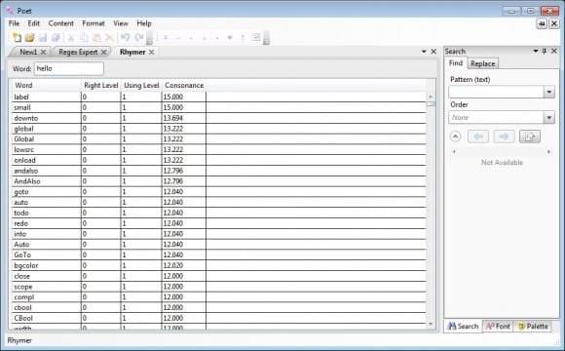Close the active document with tab-bar X
Viewport: 565px width, 351px height.
[433, 52]
